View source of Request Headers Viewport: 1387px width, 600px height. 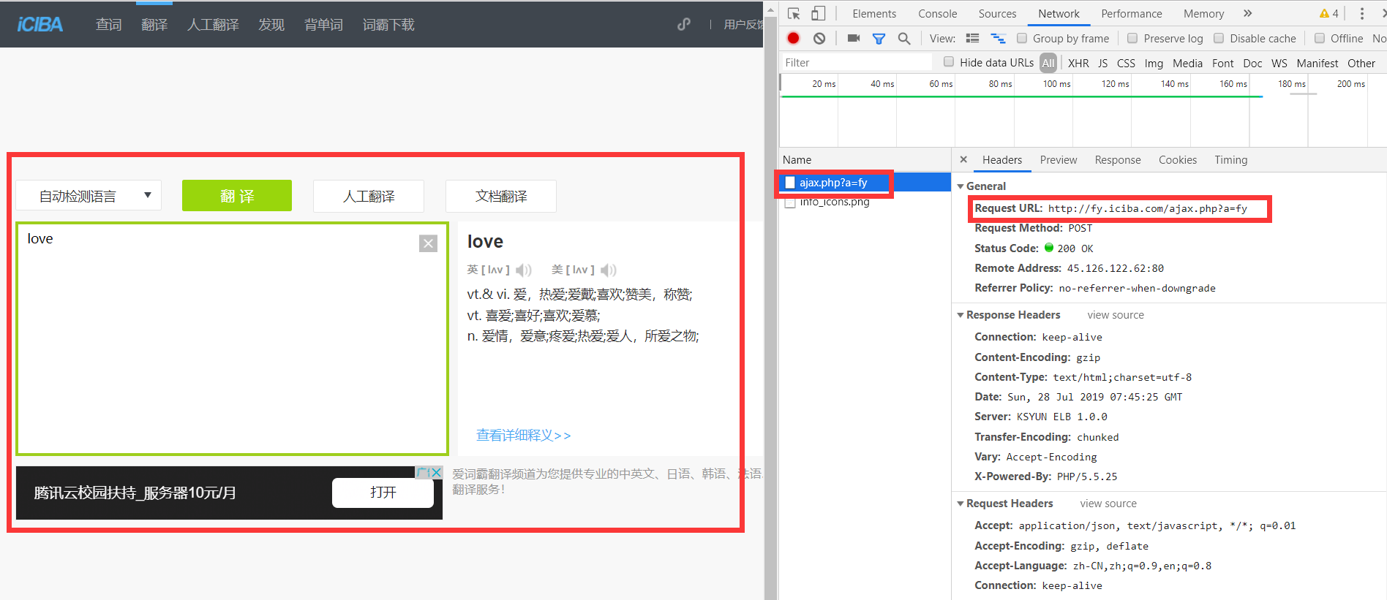1108,504
